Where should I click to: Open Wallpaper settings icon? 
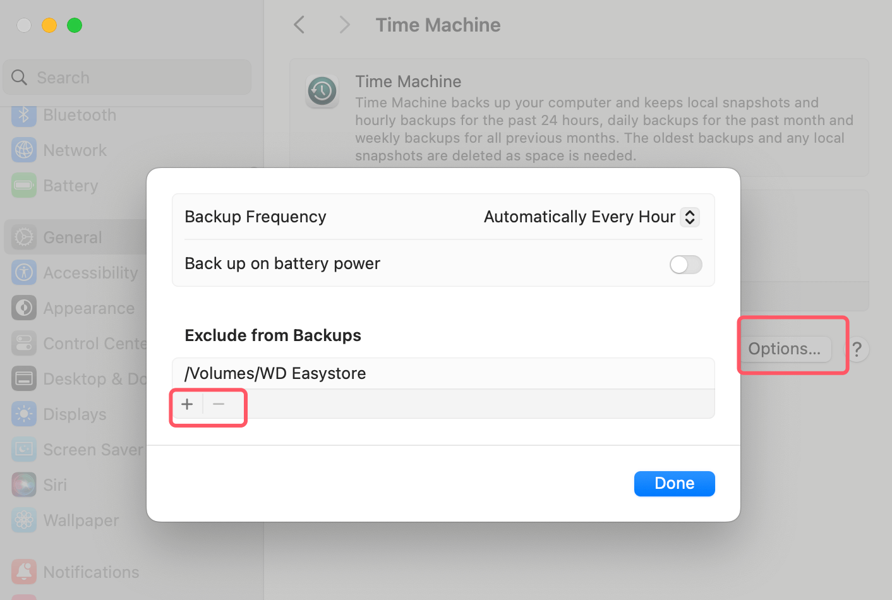coord(23,520)
